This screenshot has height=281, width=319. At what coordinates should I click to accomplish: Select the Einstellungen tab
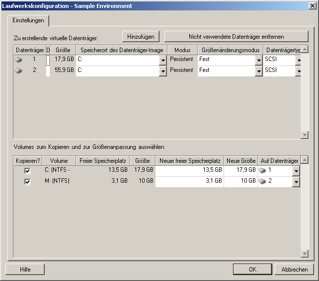(28, 20)
